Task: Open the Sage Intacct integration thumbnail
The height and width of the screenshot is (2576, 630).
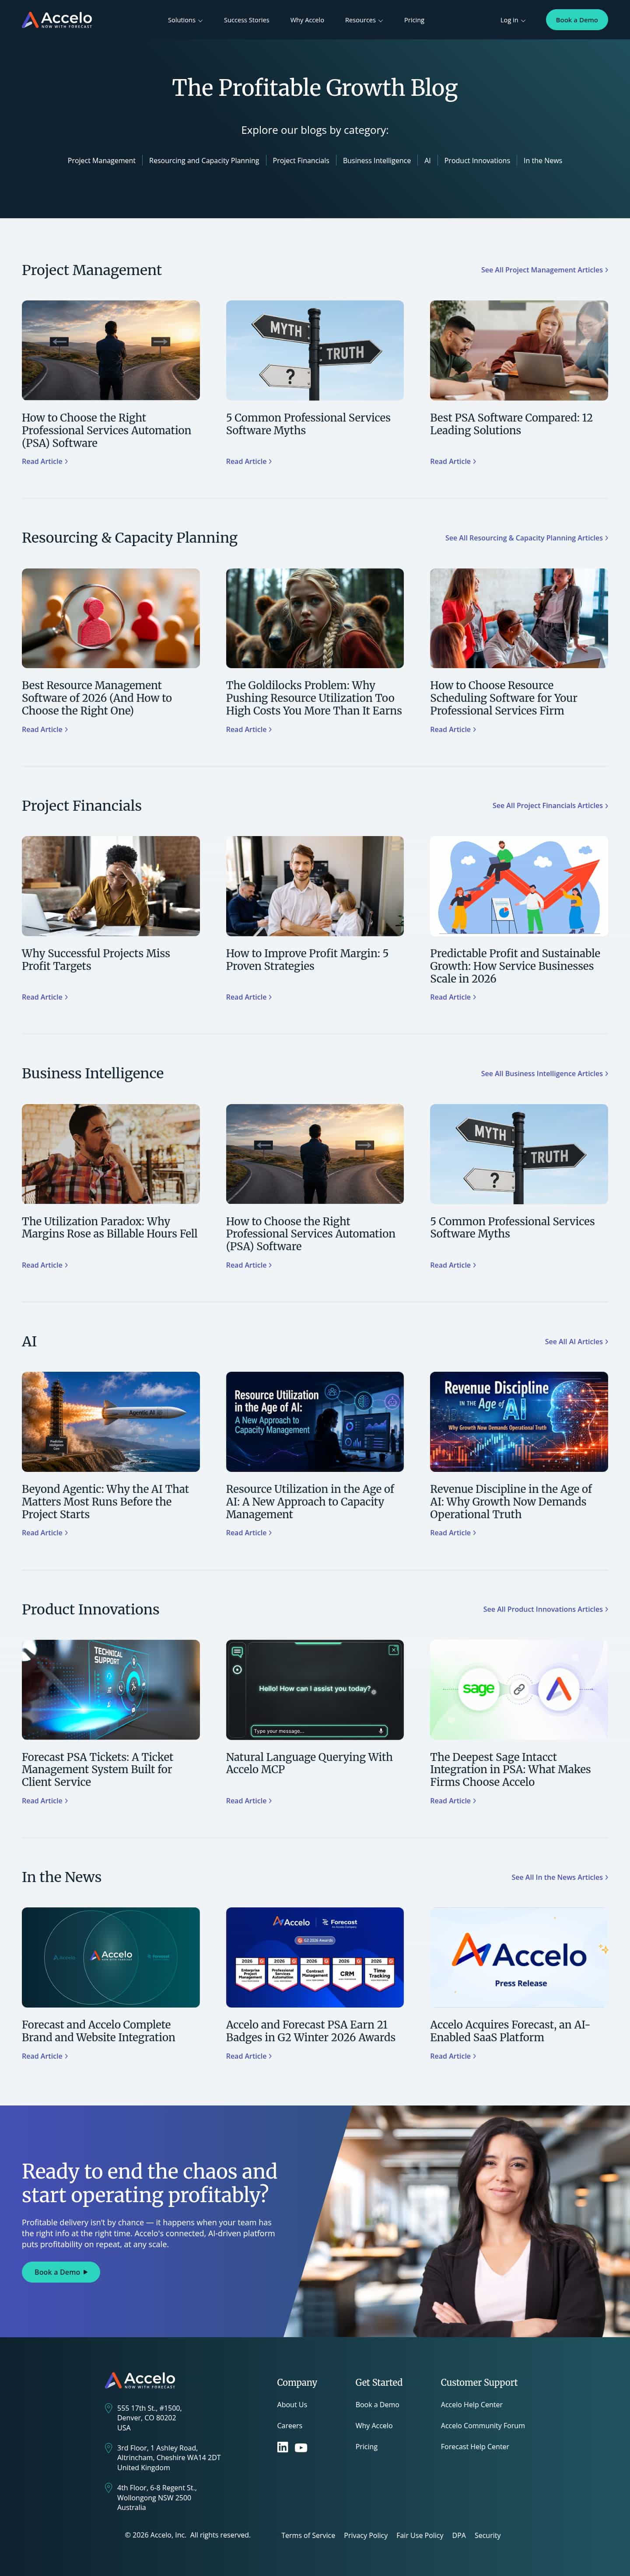Action: [519, 1689]
